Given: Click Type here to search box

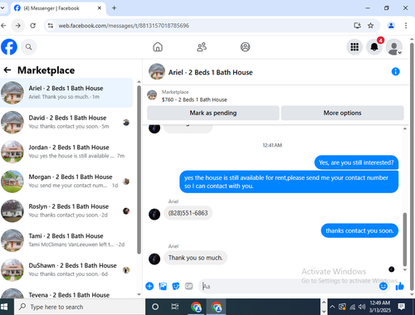Looking at the screenshot, I should click(x=81, y=307).
